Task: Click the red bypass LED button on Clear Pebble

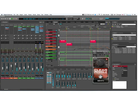Action: click(x=106, y=59)
